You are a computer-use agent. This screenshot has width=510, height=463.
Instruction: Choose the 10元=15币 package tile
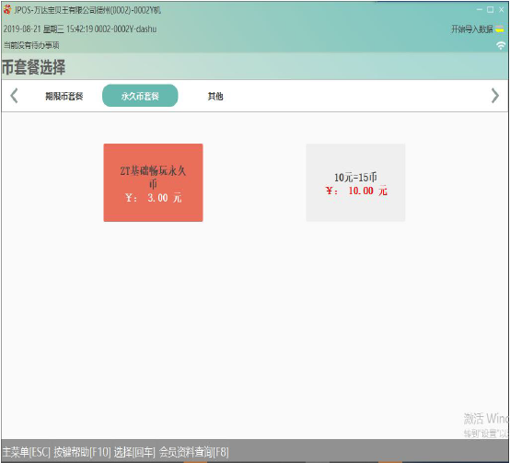[355, 183]
